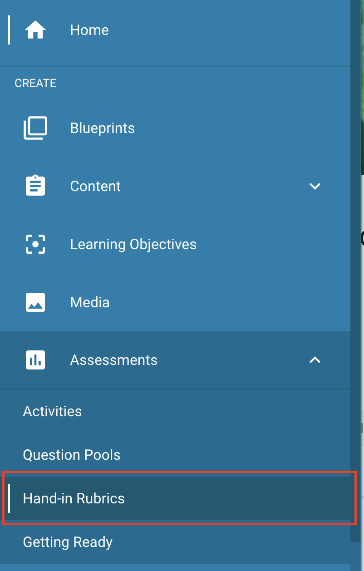Click the Assessments bar chart icon
The height and width of the screenshot is (571, 364).
click(35, 360)
